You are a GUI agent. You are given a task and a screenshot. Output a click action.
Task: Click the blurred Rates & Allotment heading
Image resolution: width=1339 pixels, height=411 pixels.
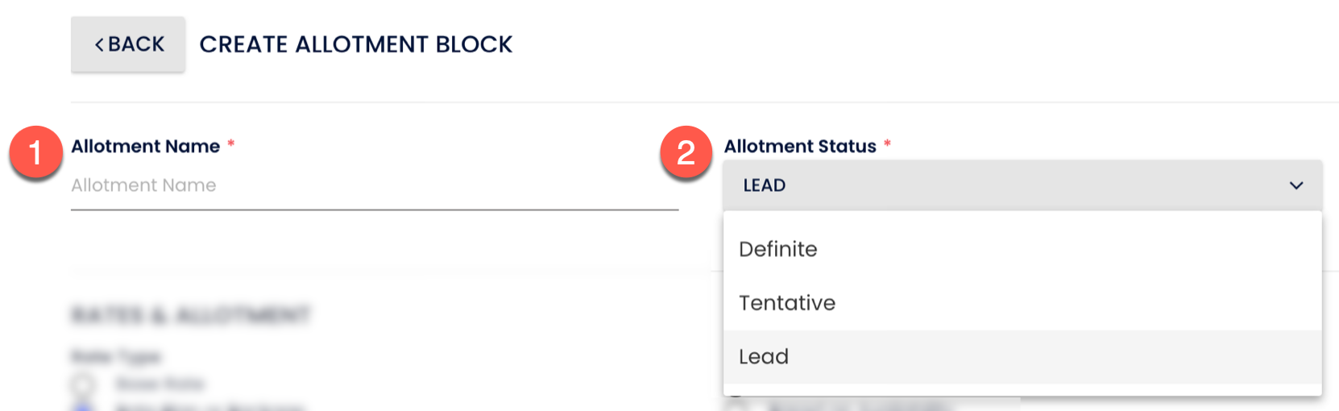[190, 314]
